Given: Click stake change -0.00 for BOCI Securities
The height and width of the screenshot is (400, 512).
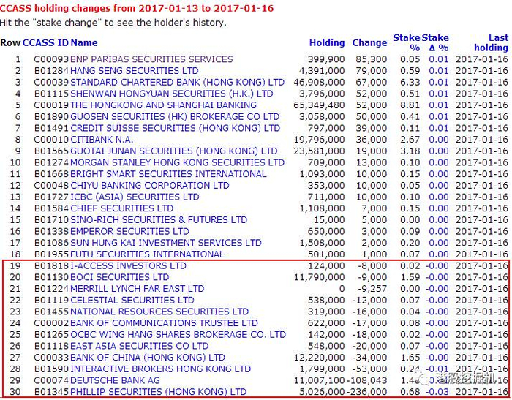Looking at the screenshot, I should (x=437, y=277).
